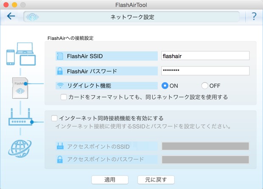Viewport: 263px width, 189px height.
Task: Click the アクセスポイントのSSID label
Action: tap(98, 147)
